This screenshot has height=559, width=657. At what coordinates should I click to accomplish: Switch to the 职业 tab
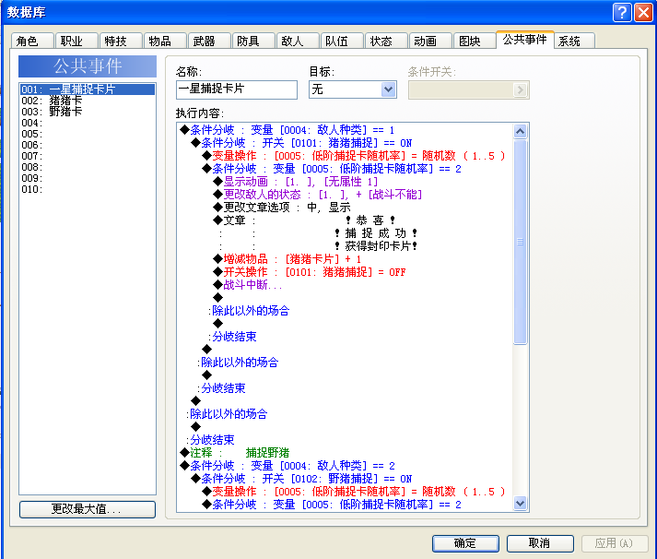tap(76, 42)
